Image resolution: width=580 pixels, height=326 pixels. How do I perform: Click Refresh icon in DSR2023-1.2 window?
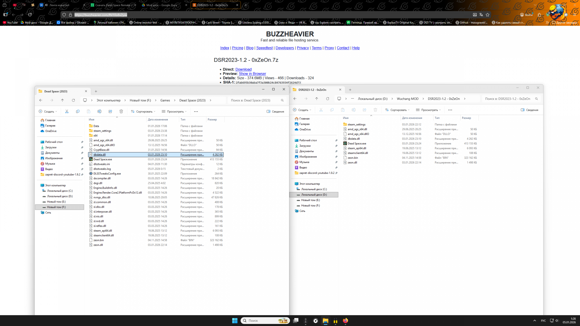coord(327,99)
